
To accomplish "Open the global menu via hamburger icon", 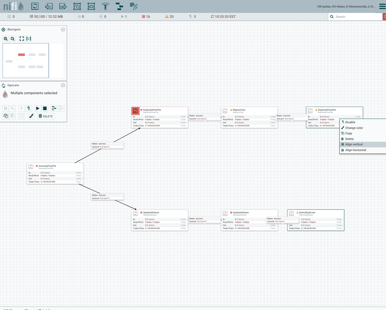I will coord(382,6).
